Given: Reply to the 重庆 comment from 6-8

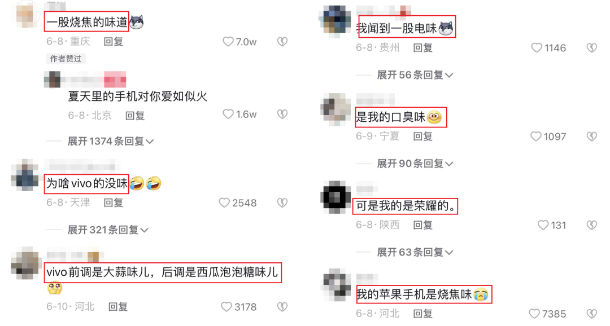Looking at the screenshot, I should (113, 42).
